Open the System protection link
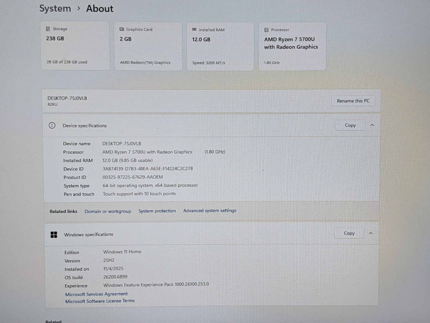 coord(157,211)
